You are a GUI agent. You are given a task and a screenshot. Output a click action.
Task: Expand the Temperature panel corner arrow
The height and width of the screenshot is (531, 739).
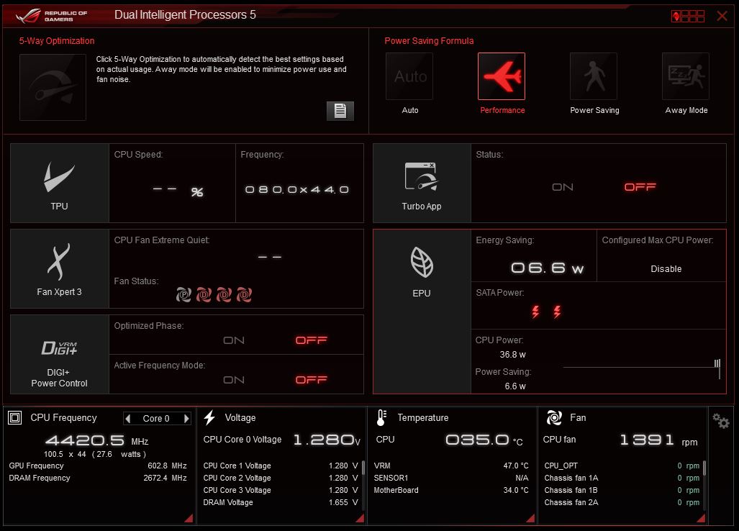[530, 518]
